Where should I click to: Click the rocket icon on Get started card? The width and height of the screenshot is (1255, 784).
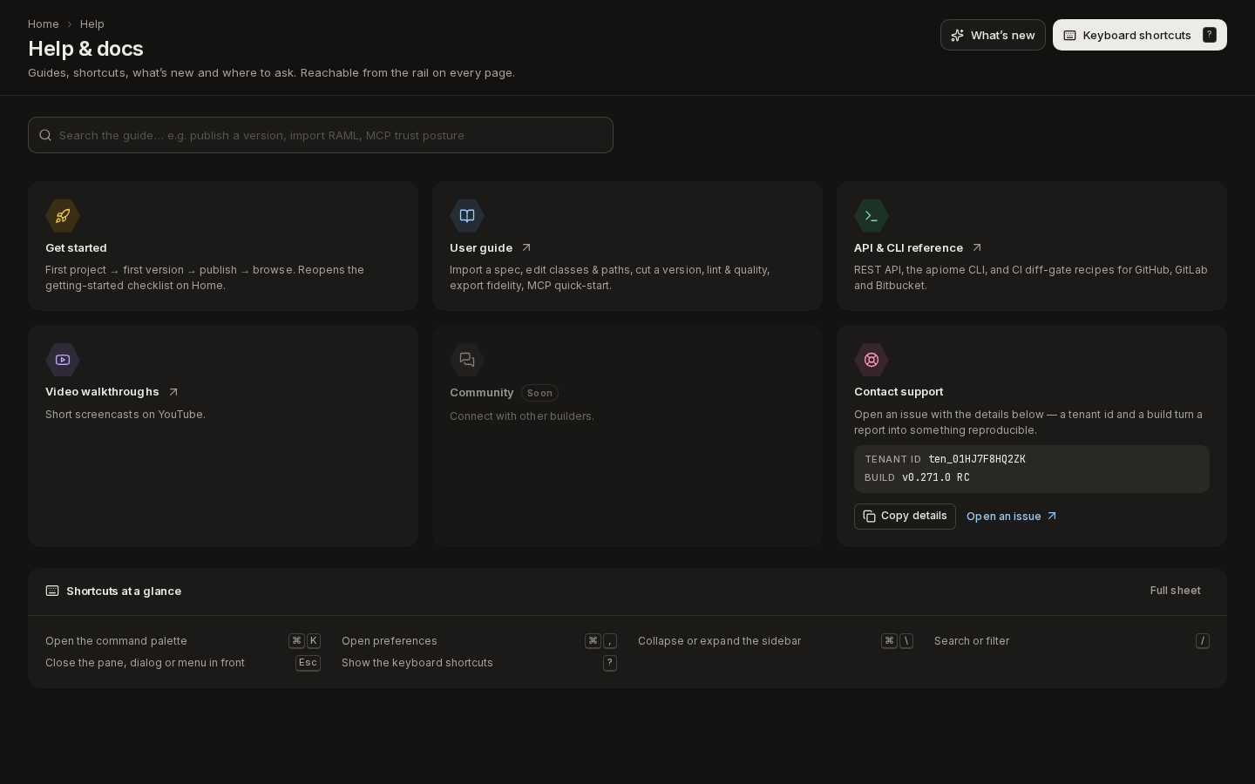coord(63,216)
